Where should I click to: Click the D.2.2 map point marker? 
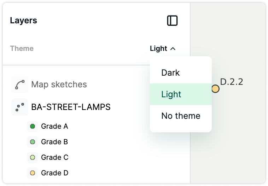tap(215, 89)
